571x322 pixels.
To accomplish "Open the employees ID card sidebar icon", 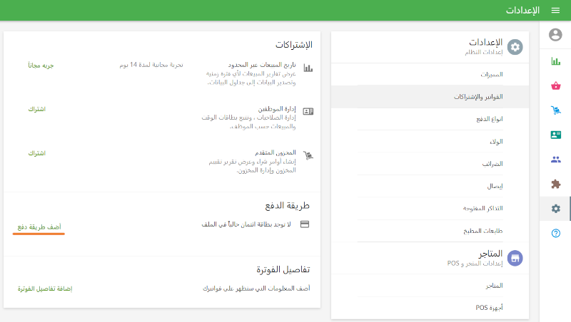I will click(x=556, y=135).
